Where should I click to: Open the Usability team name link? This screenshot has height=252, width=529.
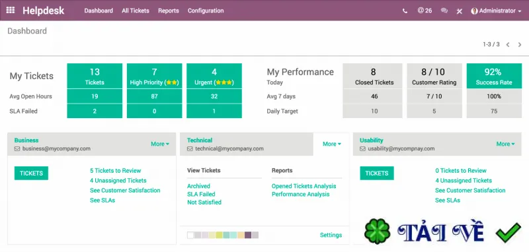[x=372, y=141]
